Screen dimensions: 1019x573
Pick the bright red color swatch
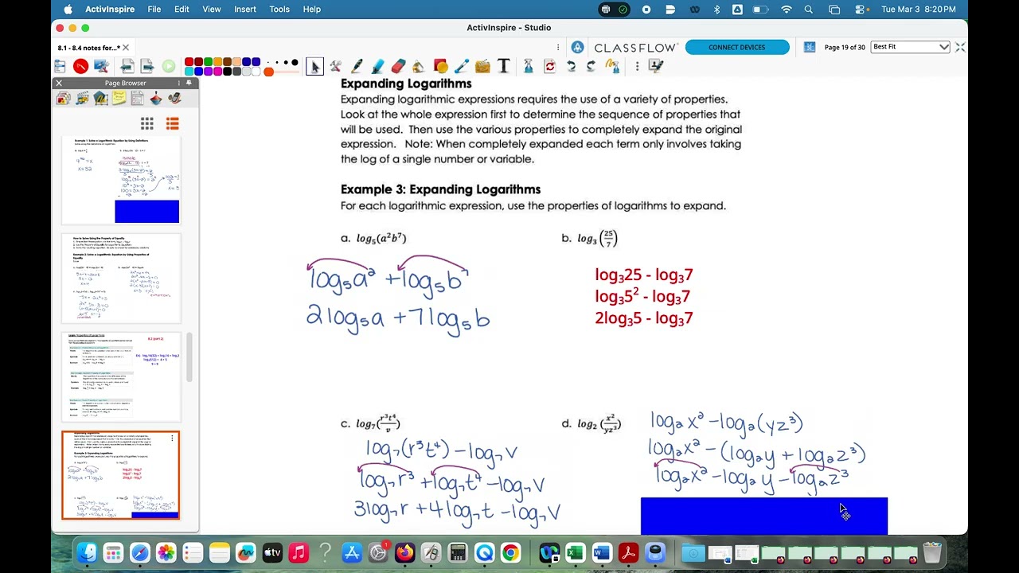pyautogui.click(x=189, y=62)
